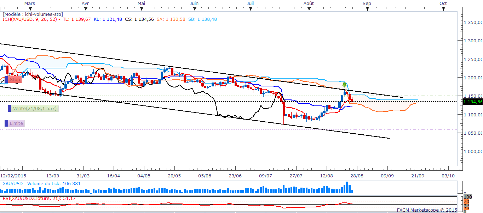Click the Juin month marker
483x213 pixels.
[x=194, y=3]
